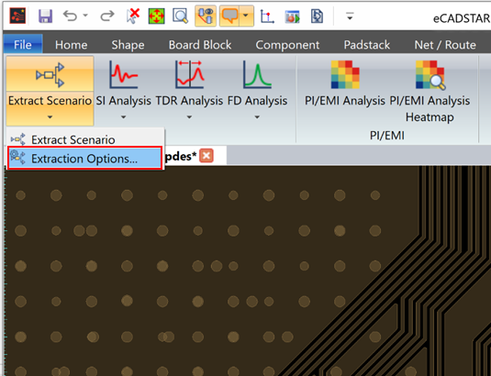Image resolution: width=491 pixels, height=376 pixels.
Task: Switch to the Board Block tab
Action: [x=200, y=45]
